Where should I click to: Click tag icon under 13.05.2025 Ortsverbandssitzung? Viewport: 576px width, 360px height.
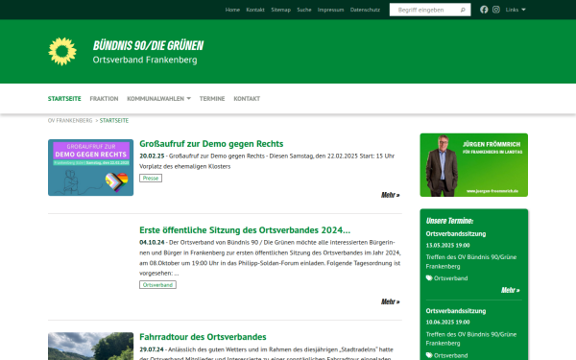click(429, 278)
